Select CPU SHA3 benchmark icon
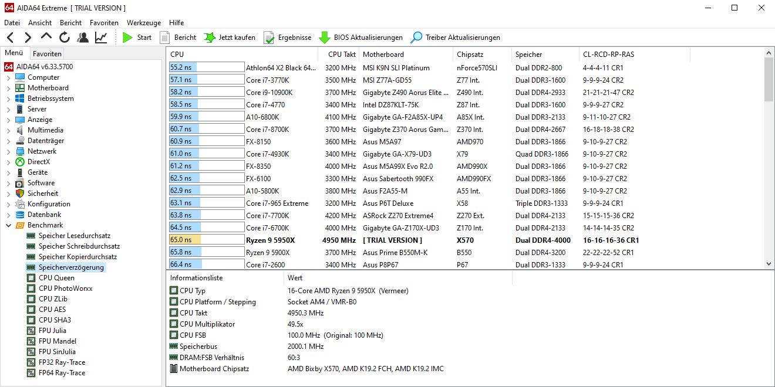The image size is (775, 387). pos(31,320)
